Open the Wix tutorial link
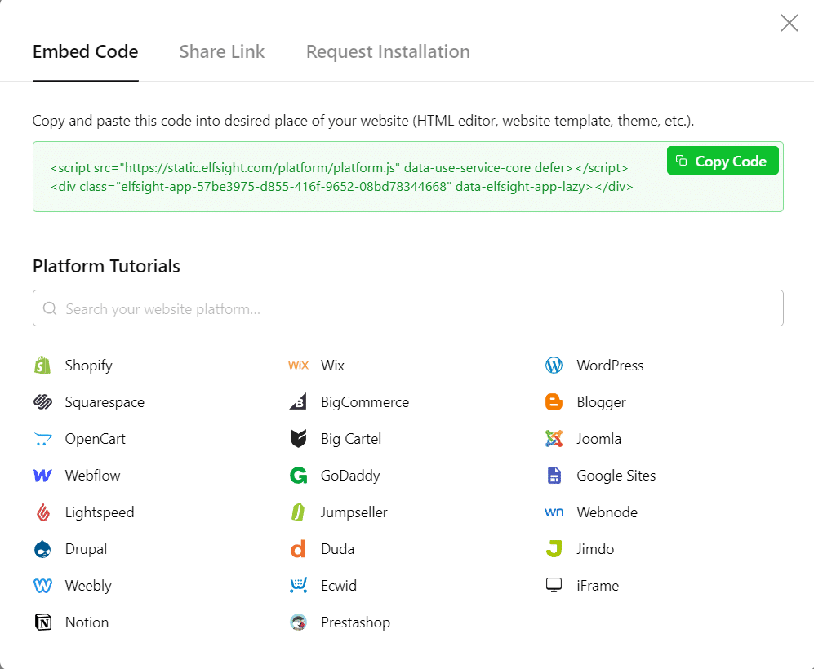 click(332, 366)
